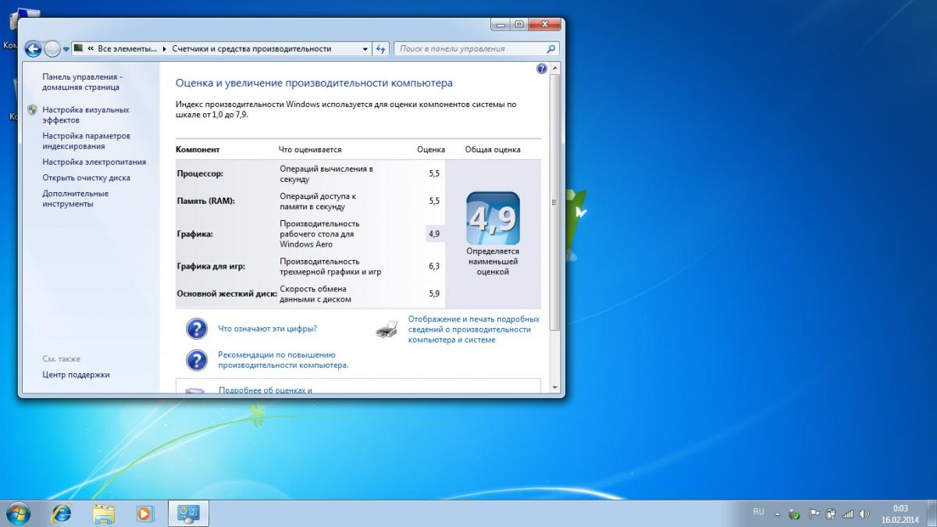Click the battery power plug tray icon
Image resolution: width=937 pixels, height=527 pixels.
830,514
